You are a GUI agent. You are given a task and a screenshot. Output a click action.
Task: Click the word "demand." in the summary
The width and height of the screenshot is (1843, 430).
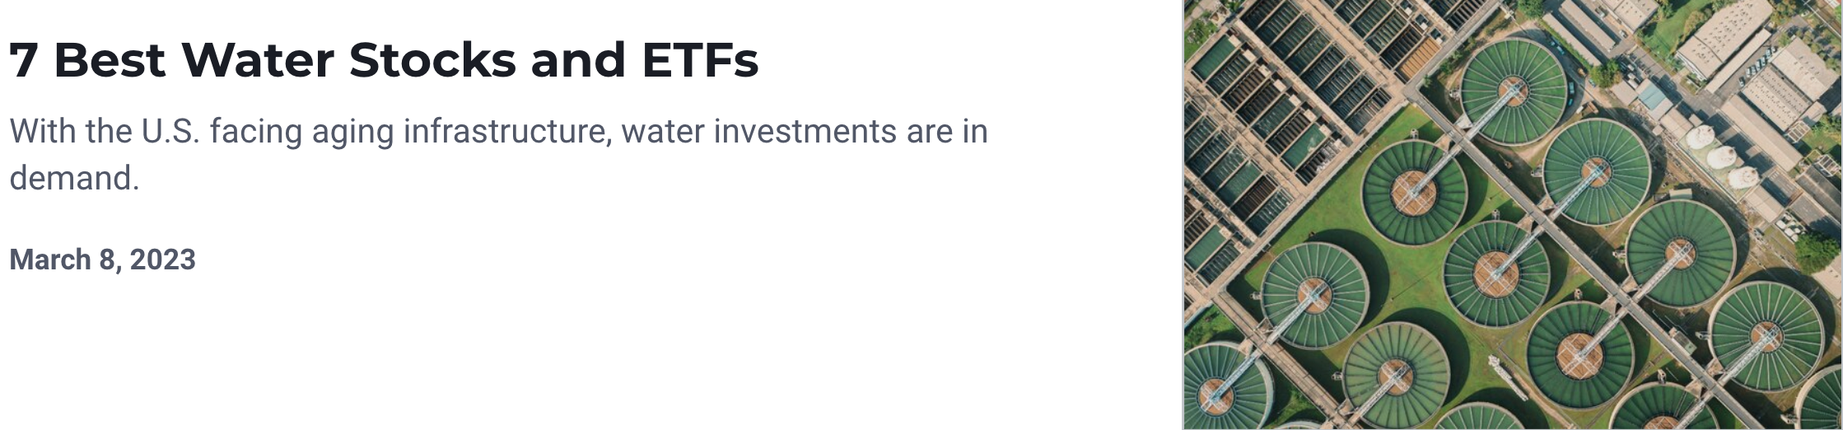point(74,178)
